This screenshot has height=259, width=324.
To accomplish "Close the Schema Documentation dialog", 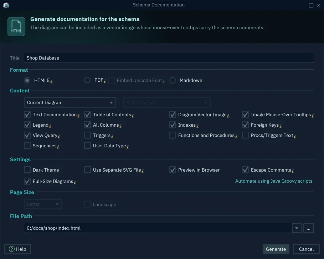I will (319, 5).
